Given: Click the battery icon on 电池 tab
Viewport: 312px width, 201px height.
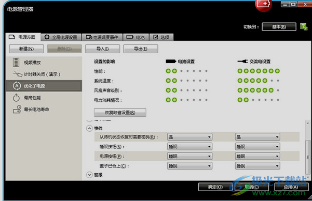Looking at the screenshot, I should [x=130, y=37].
